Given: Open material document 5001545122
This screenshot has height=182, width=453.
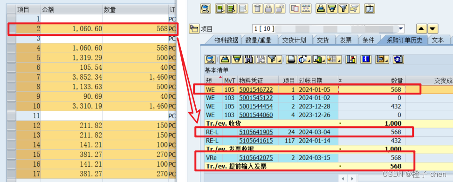Looking at the screenshot, I should click(x=256, y=98).
